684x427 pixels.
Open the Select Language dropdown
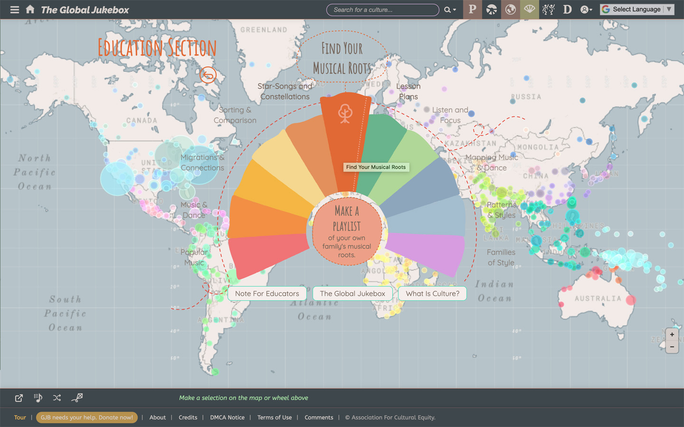tap(637, 9)
